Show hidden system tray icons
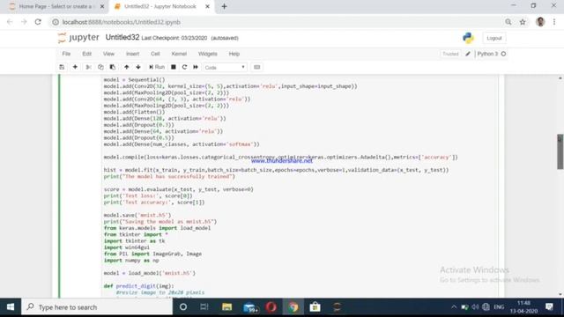 pos(454,307)
